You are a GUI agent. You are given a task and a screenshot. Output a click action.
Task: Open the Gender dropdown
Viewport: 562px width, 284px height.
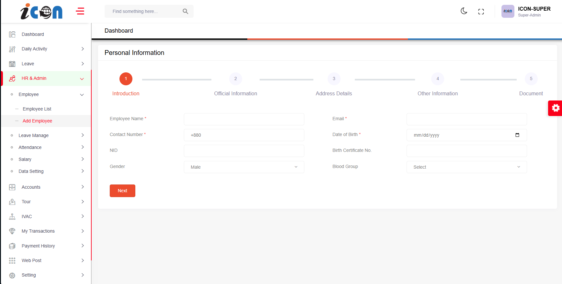(x=244, y=167)
